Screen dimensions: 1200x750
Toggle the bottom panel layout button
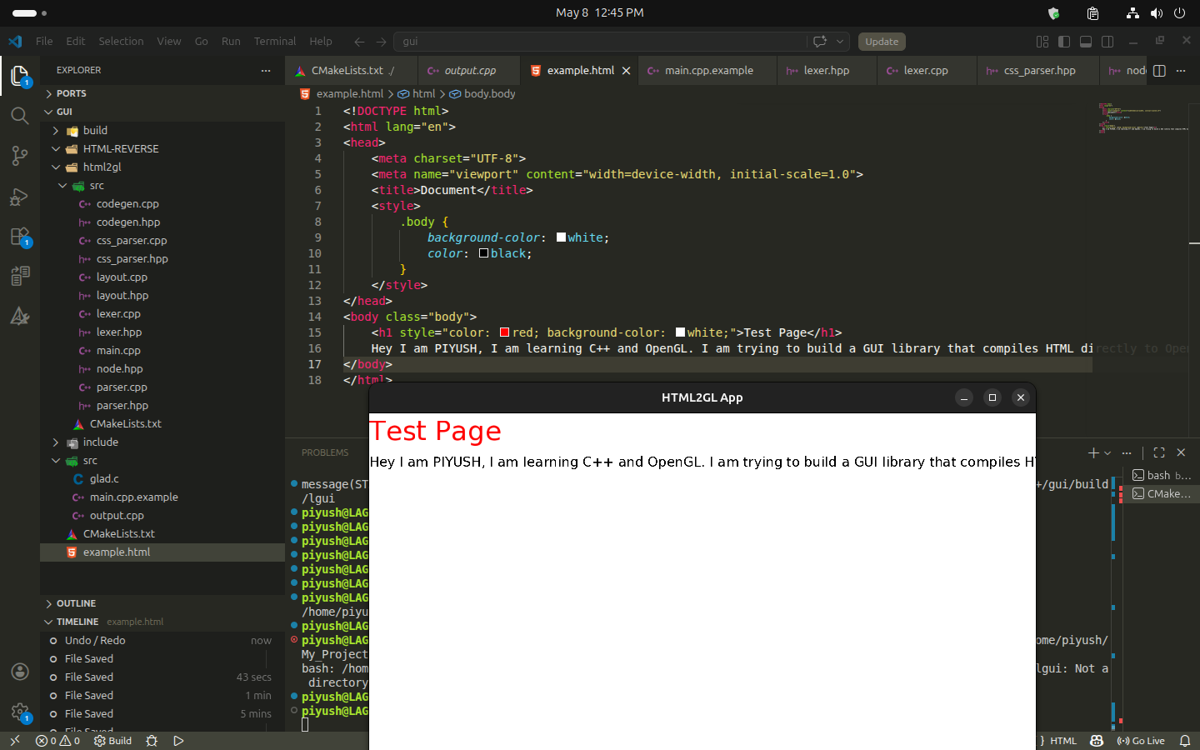click(x=1086, y=42)
